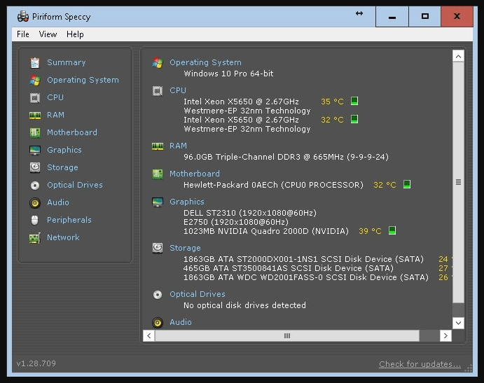The image size is (484, 383).
Task: Click 'DELL ST2310' monitor line
Action: click(250, 213)
